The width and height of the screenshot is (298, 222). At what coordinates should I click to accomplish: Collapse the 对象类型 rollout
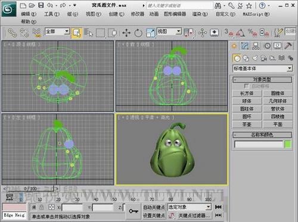click(262, 80)
